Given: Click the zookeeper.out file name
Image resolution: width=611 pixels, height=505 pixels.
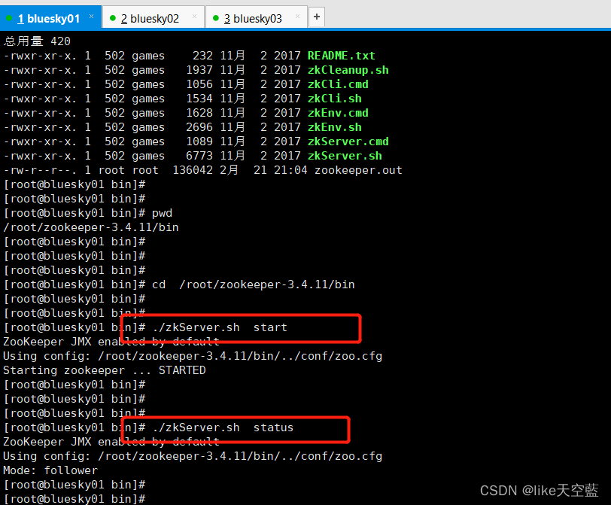Looking at the screenshot, I should [358, 170].
